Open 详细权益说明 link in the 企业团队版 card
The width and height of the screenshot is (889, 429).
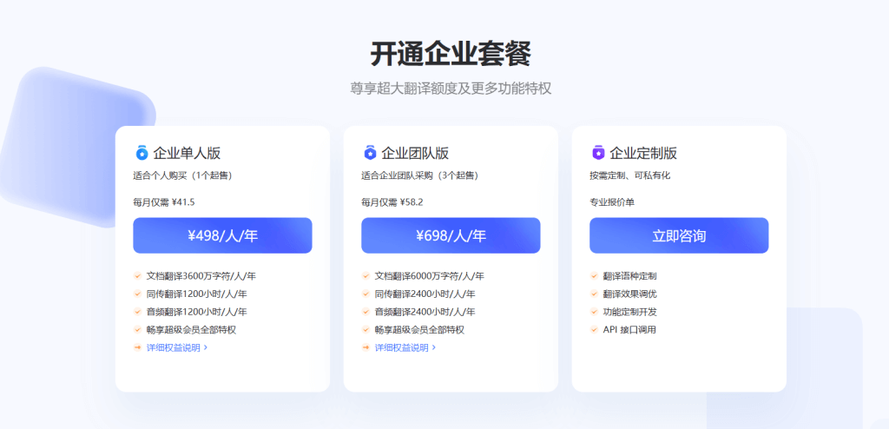401,348
